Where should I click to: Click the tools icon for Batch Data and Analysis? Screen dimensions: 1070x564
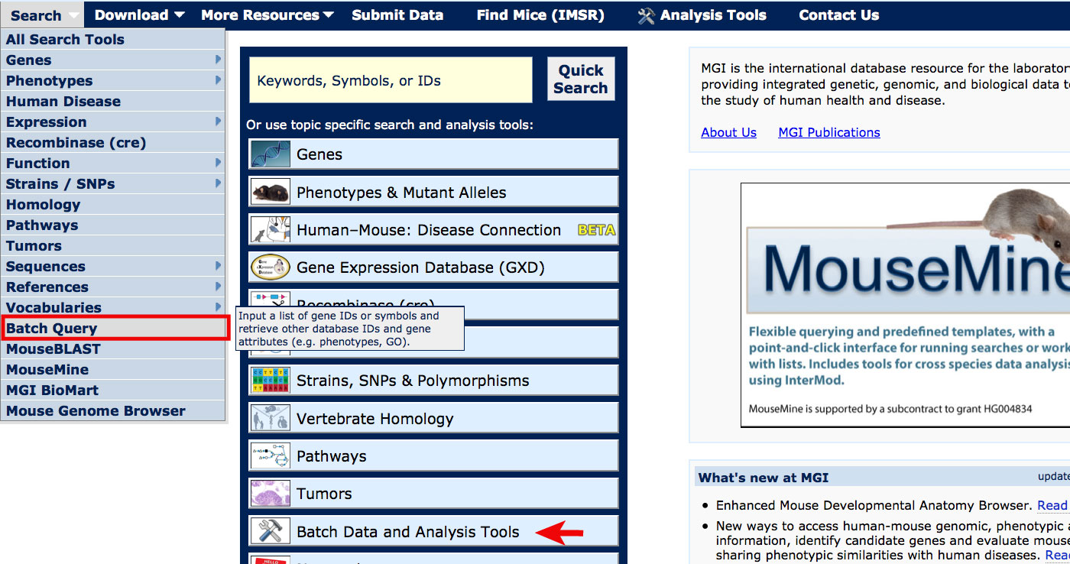coord(271,531)
